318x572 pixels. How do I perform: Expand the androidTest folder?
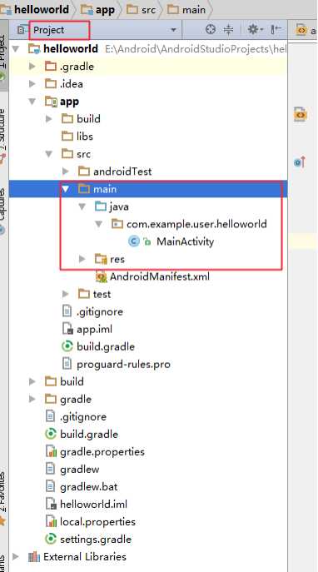click(66, 172)
